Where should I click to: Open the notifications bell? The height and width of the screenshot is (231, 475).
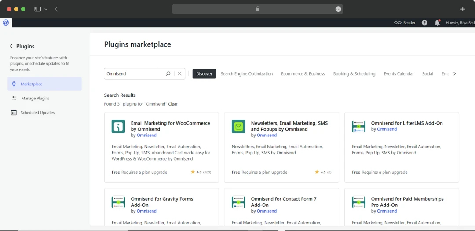pos(437,23)
